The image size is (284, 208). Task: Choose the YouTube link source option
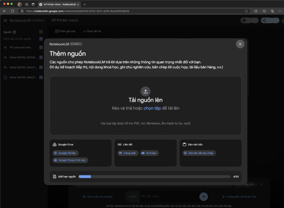tap(149, 153)
